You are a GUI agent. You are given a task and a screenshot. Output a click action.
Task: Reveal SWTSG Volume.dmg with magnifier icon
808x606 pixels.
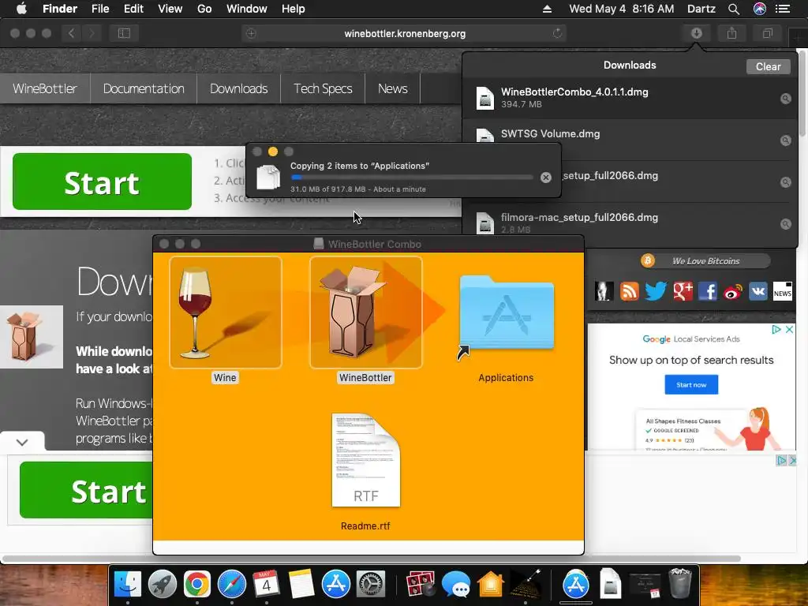(785, 140)
